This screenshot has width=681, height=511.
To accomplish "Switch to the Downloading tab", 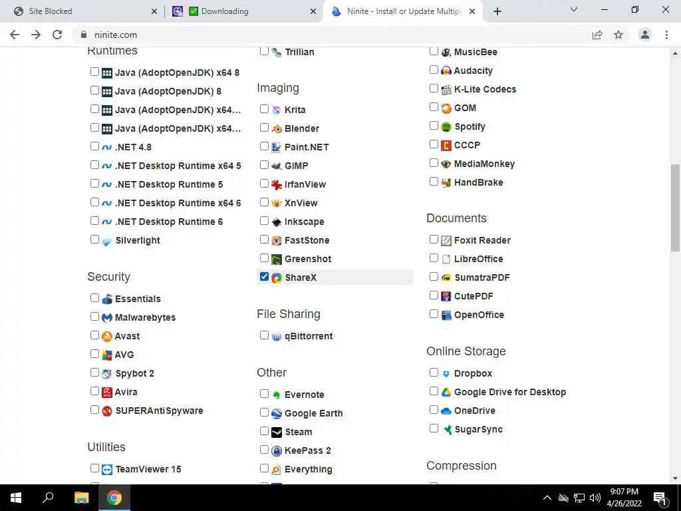I will (x=245, y=11).
